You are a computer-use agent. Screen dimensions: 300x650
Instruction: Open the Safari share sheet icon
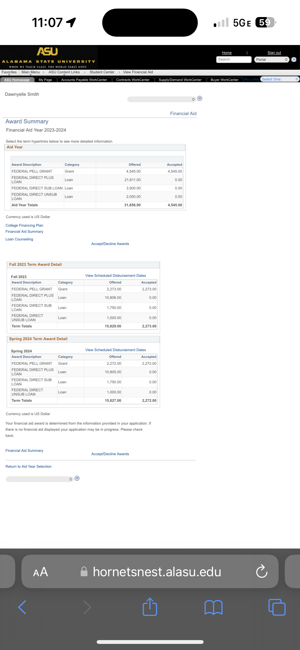point(150,607)
